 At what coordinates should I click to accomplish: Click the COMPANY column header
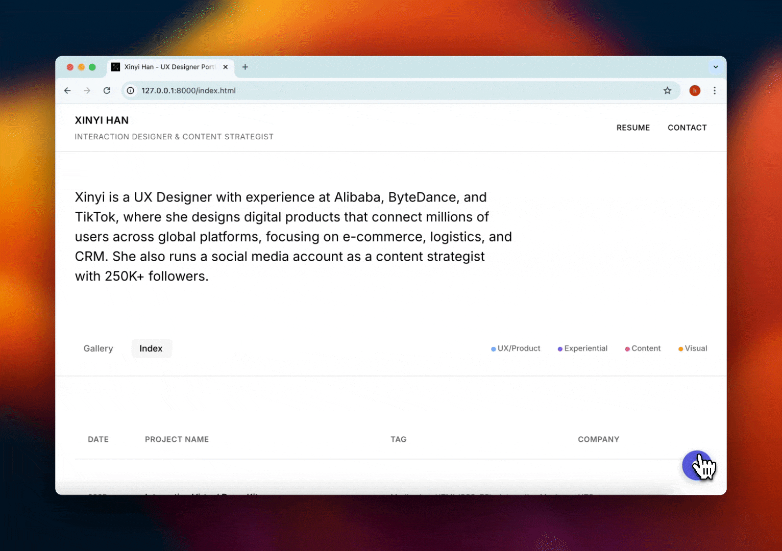click(598, 439)
